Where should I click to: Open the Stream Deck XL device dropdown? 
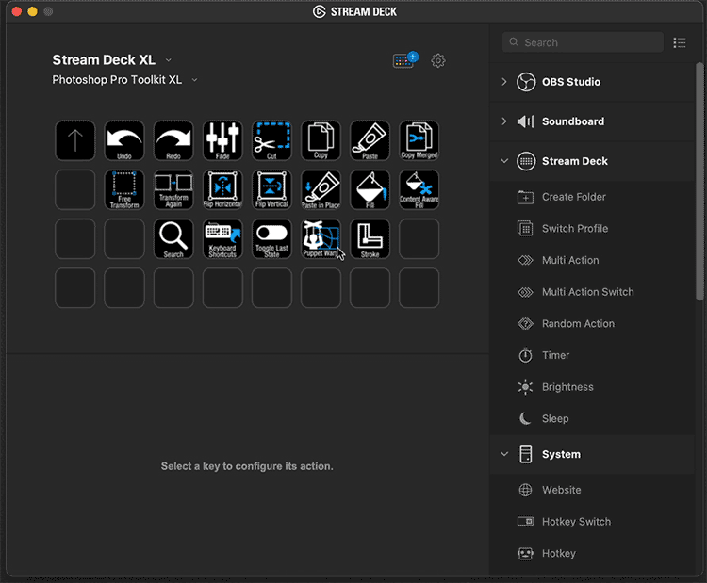coord(168,60)
